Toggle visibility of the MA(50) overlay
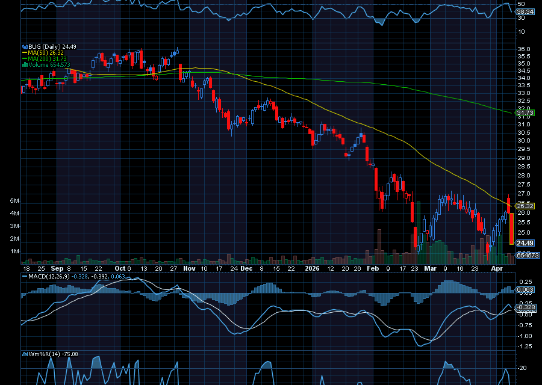Viewport: 542px width, 385px height. [x=45, y=53]
